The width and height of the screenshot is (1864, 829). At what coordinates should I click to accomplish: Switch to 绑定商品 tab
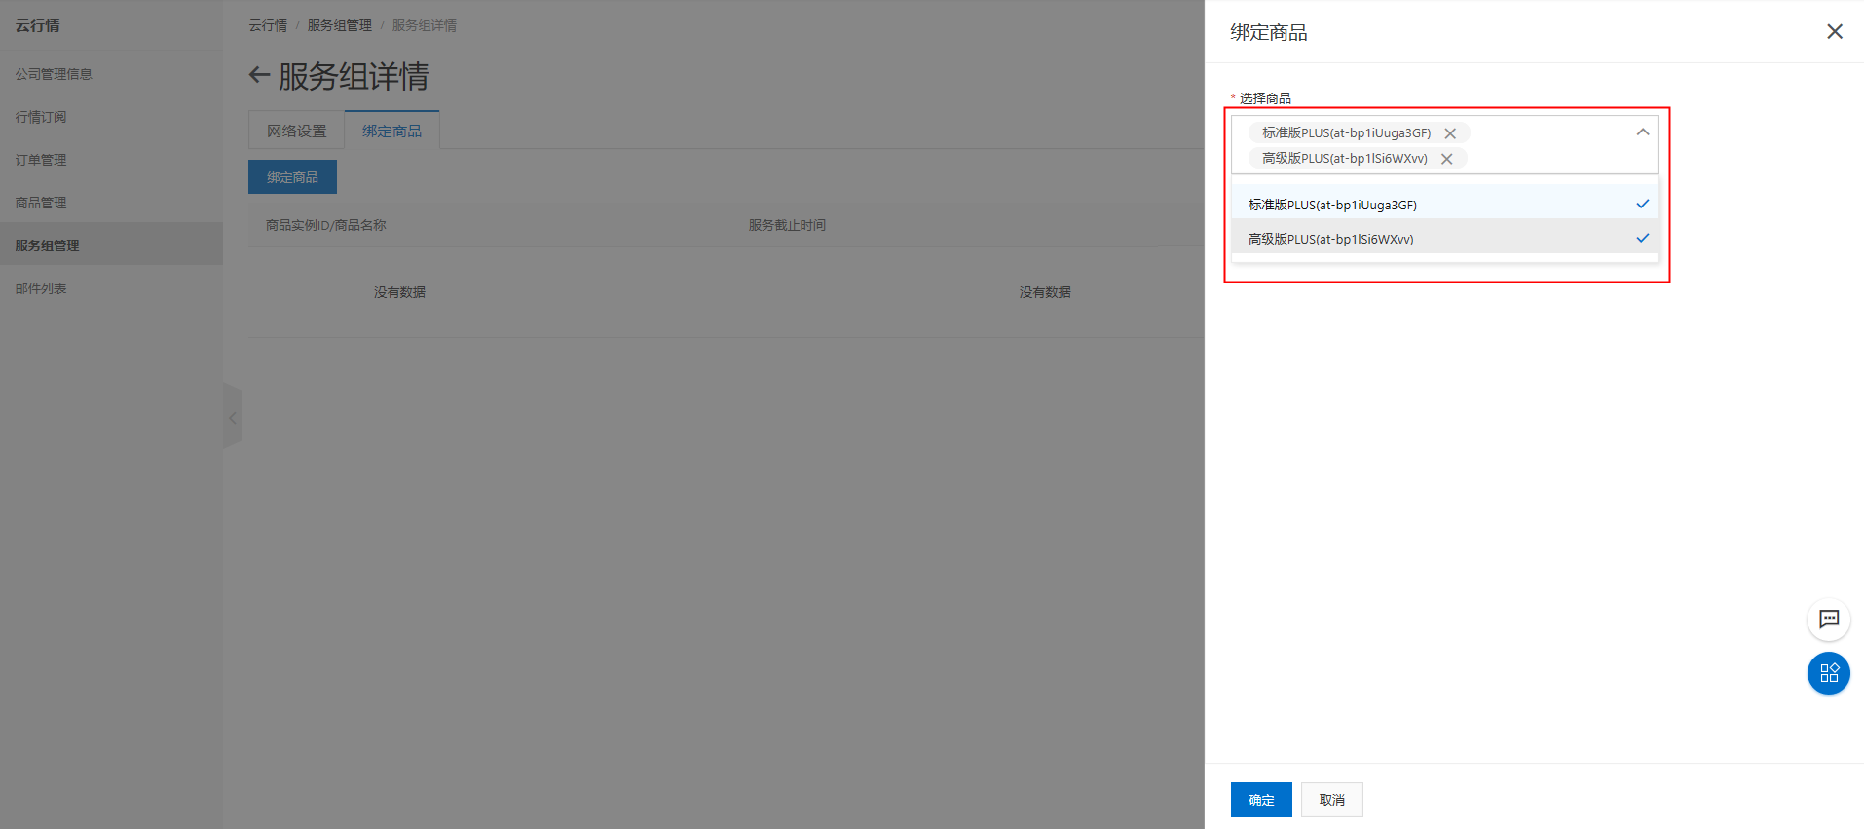click(x=392, y=131)
